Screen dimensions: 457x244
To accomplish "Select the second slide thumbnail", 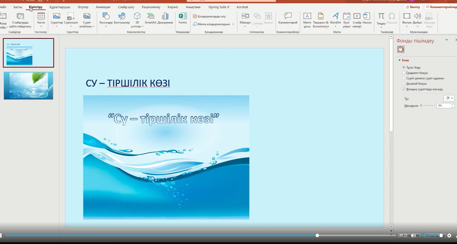I will click(x=28, y=86).
